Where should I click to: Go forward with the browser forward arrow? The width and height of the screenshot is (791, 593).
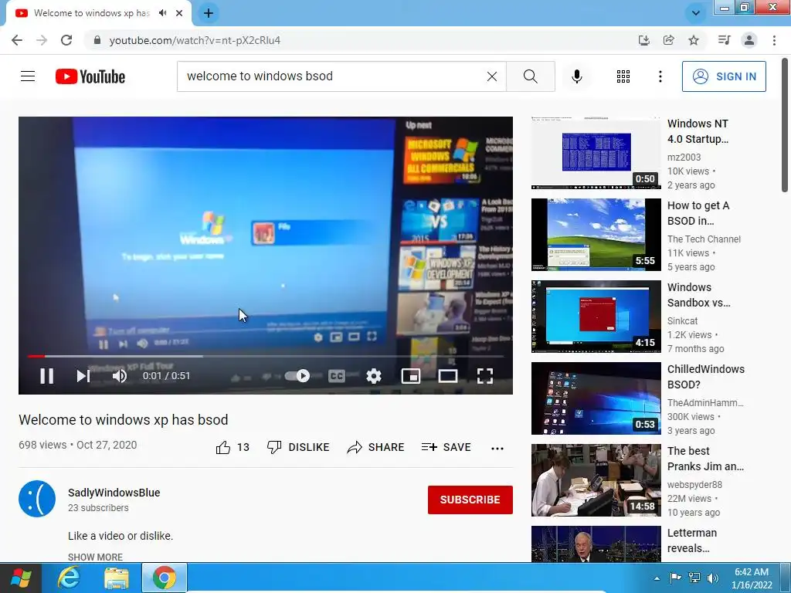42,40
